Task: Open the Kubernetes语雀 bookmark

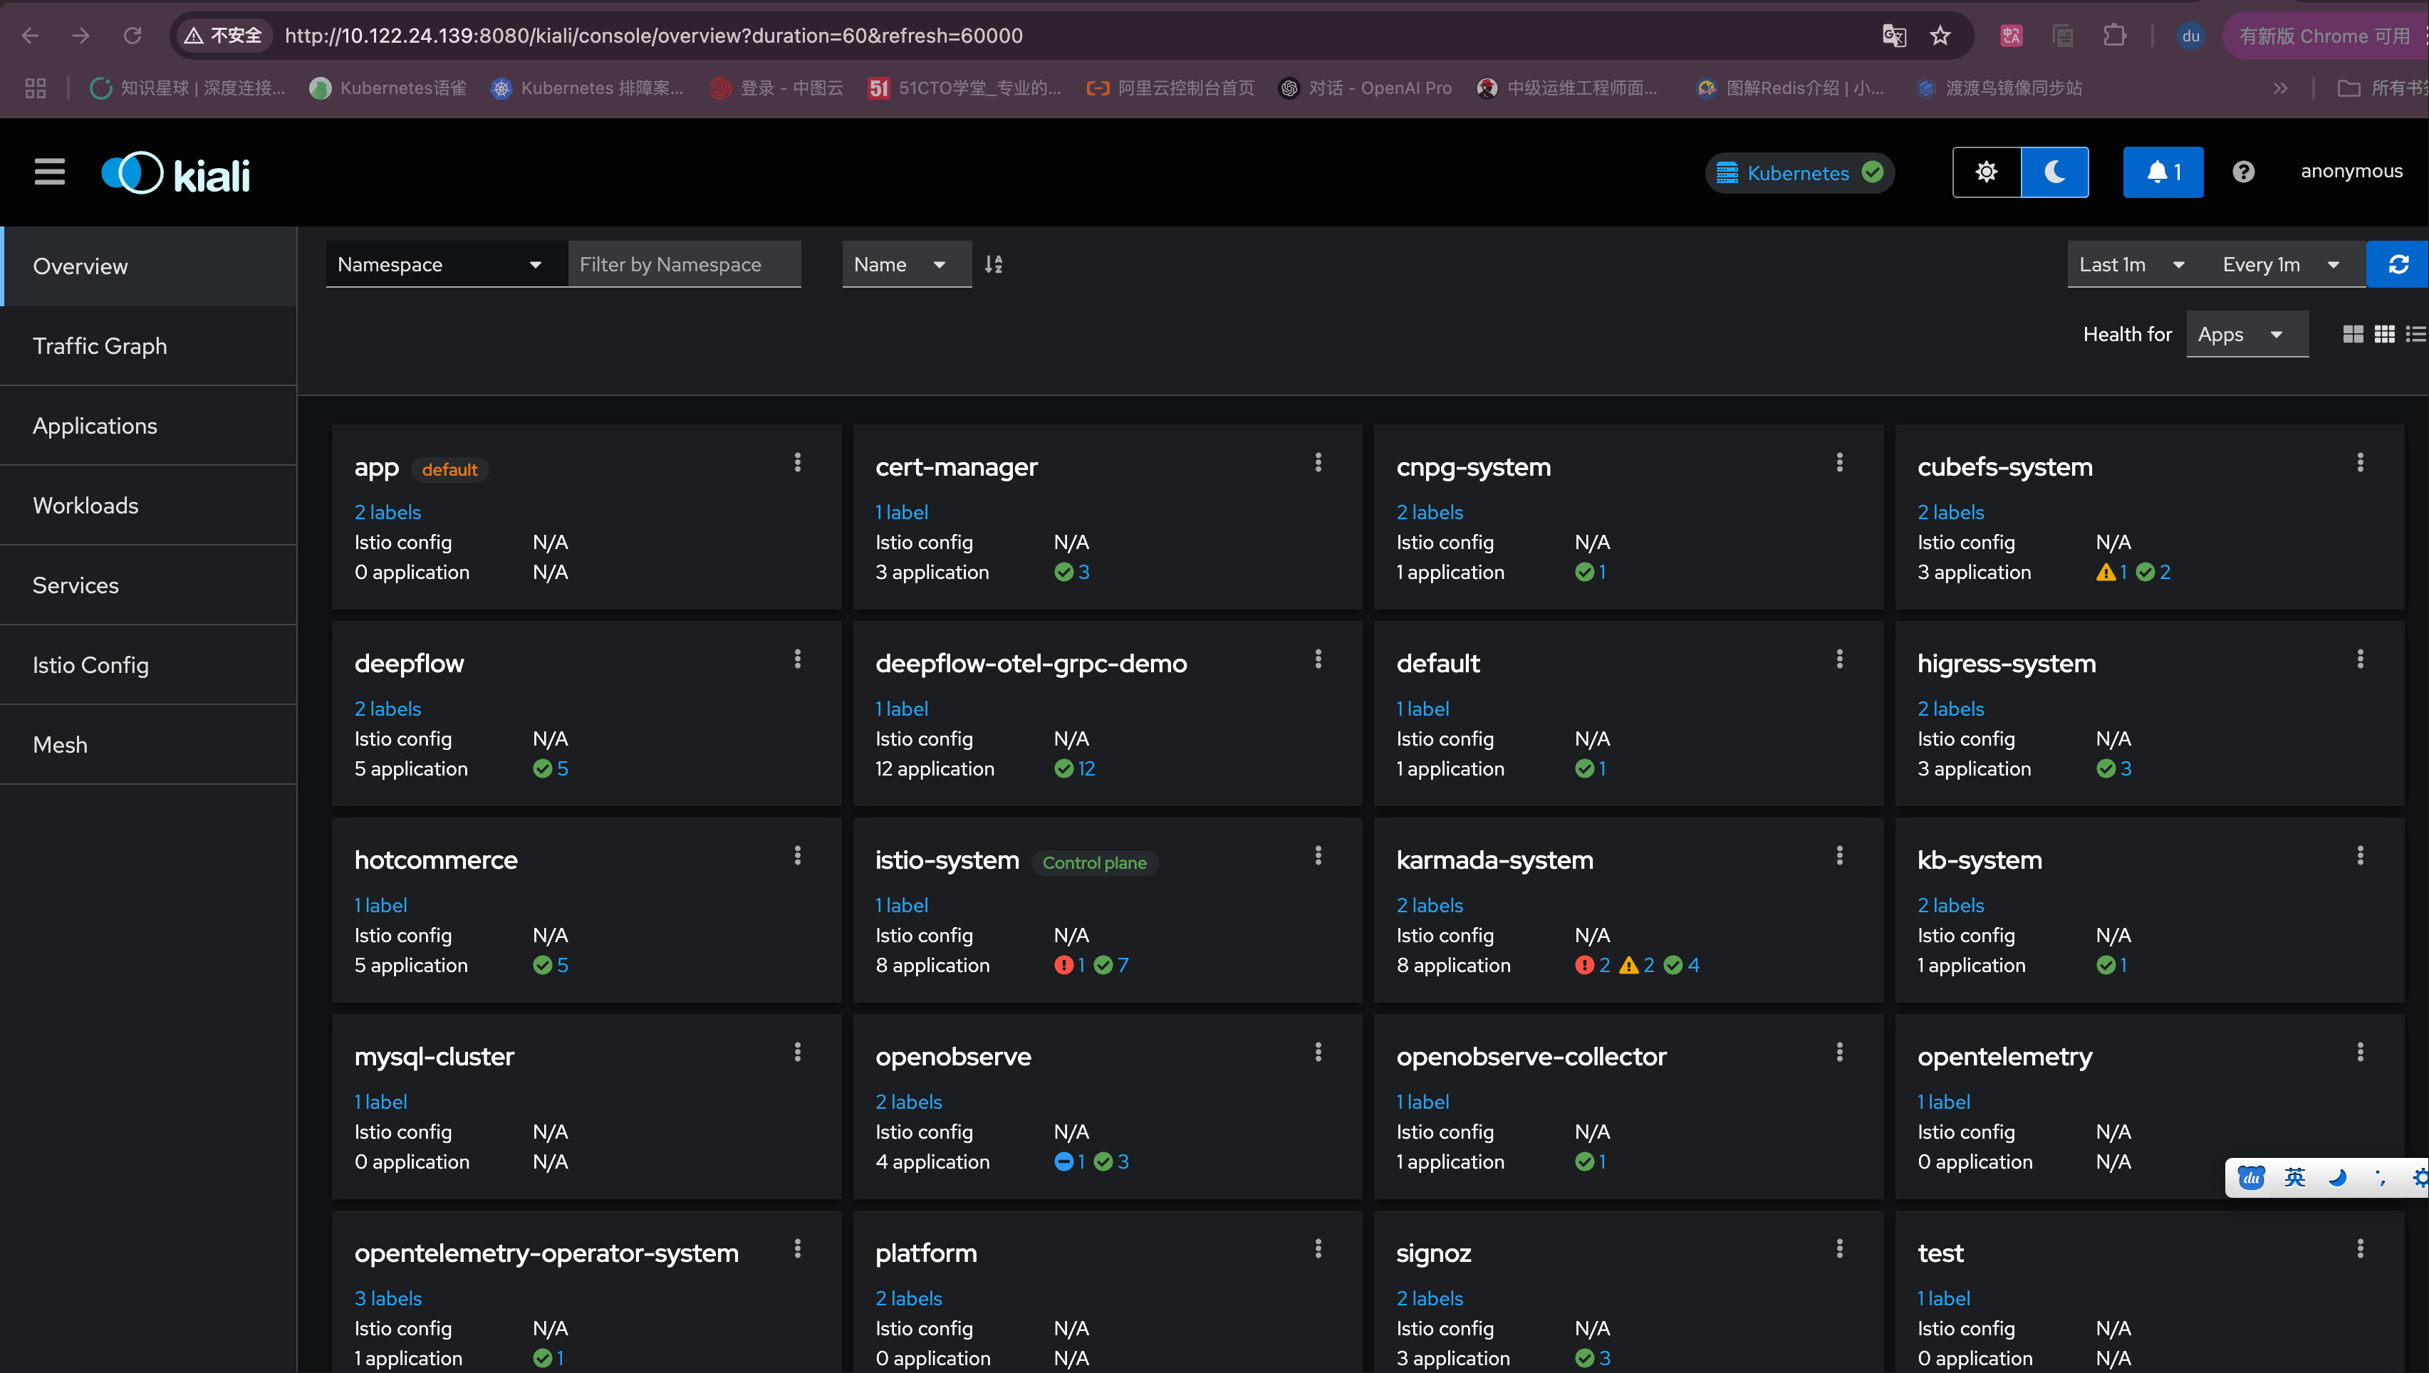Action: coord(388,88)
